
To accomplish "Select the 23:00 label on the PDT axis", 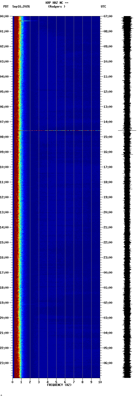I will [4, 363].
